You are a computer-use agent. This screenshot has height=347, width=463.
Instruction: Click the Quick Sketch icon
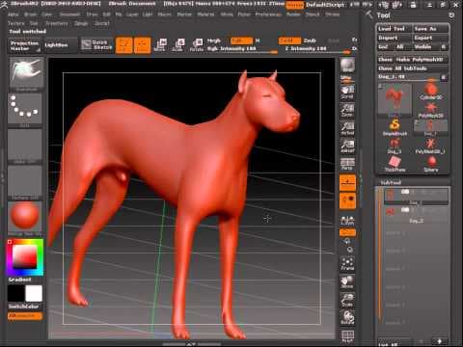96,44
